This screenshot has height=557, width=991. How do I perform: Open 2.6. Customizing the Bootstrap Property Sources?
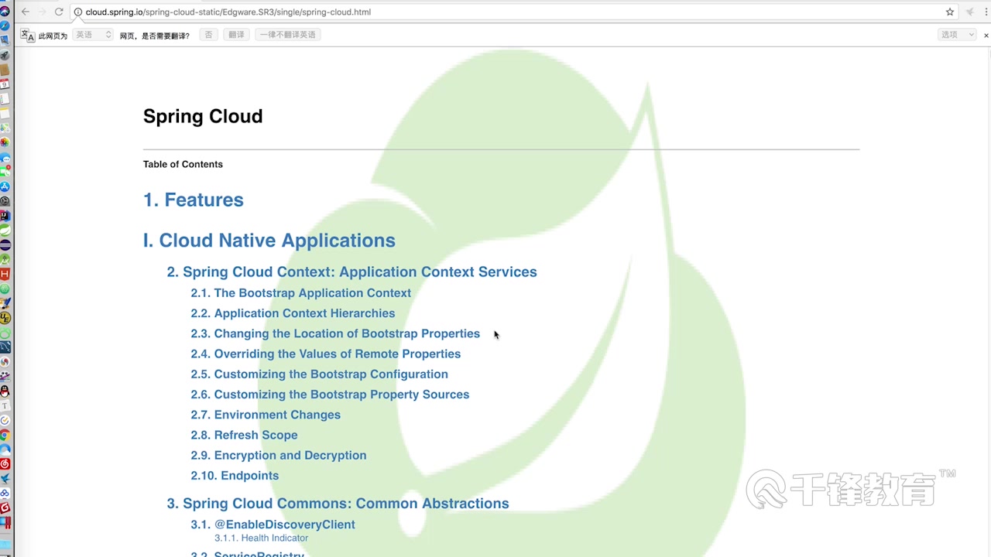(330, 395)
